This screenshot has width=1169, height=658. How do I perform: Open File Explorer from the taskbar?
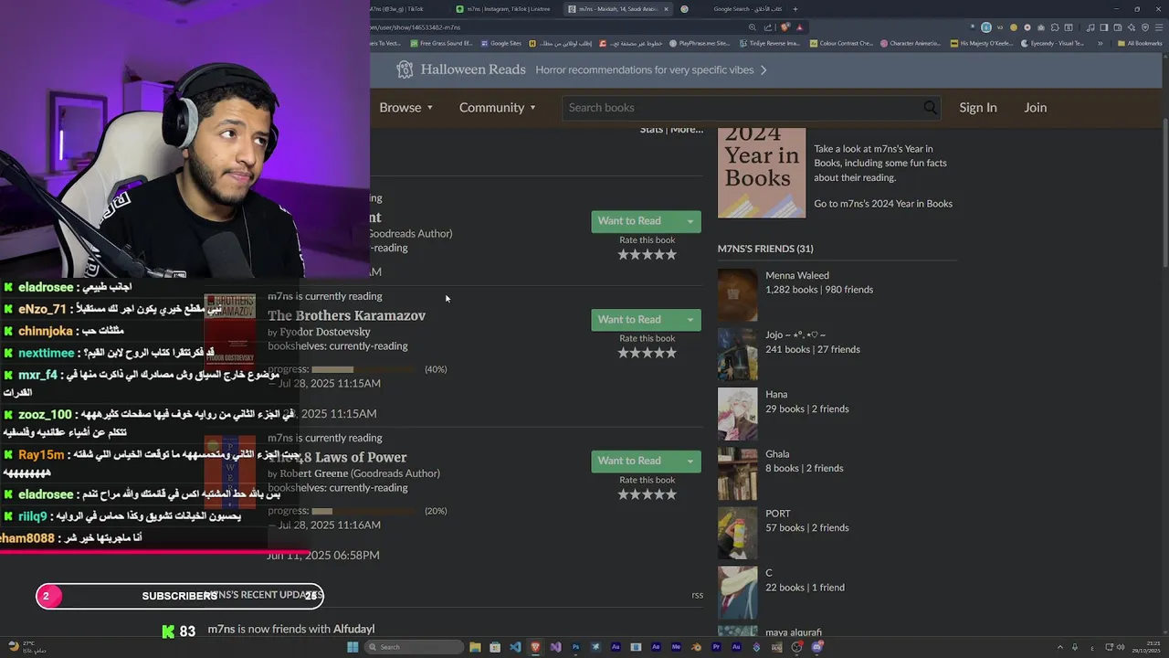[475, 647]
